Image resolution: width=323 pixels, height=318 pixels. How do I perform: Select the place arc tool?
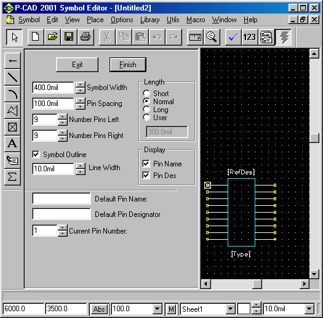pos(12,94)
